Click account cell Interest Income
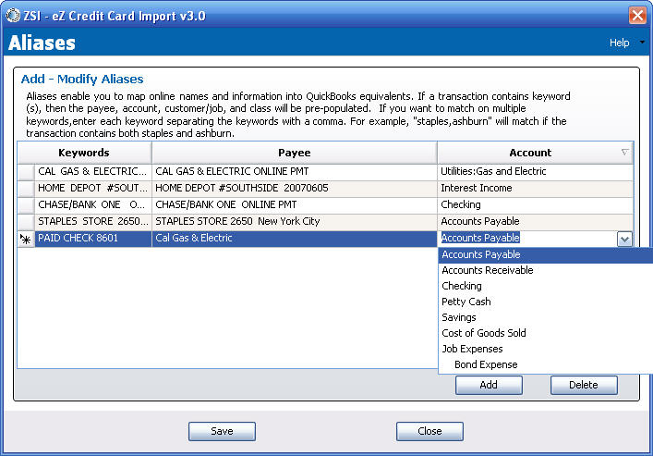Viewport: 653px width, 456px height. [535, 189]
